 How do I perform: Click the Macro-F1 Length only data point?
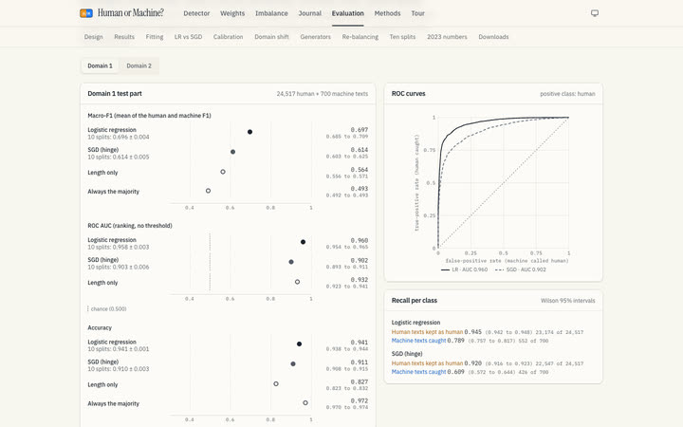tap(223, 172)
